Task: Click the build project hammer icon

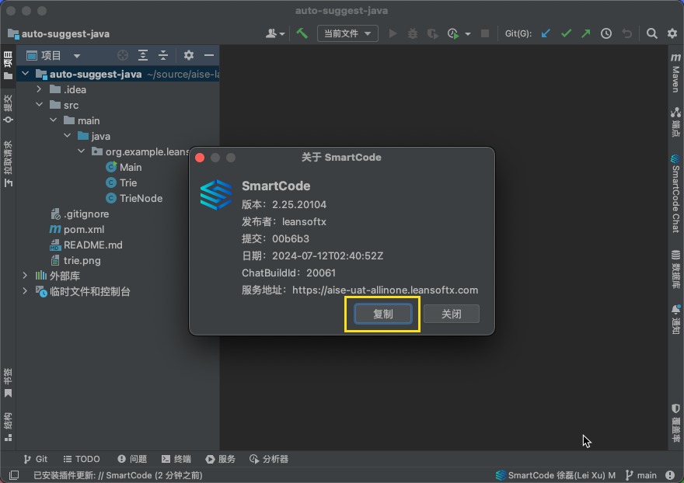Action: tap(302, 33)
